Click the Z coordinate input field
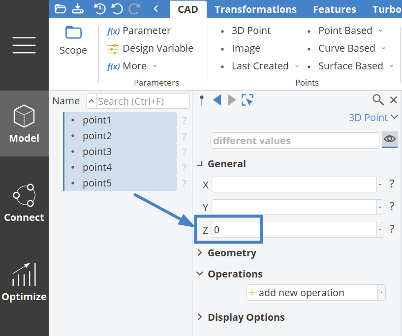 tap(294, 230)
